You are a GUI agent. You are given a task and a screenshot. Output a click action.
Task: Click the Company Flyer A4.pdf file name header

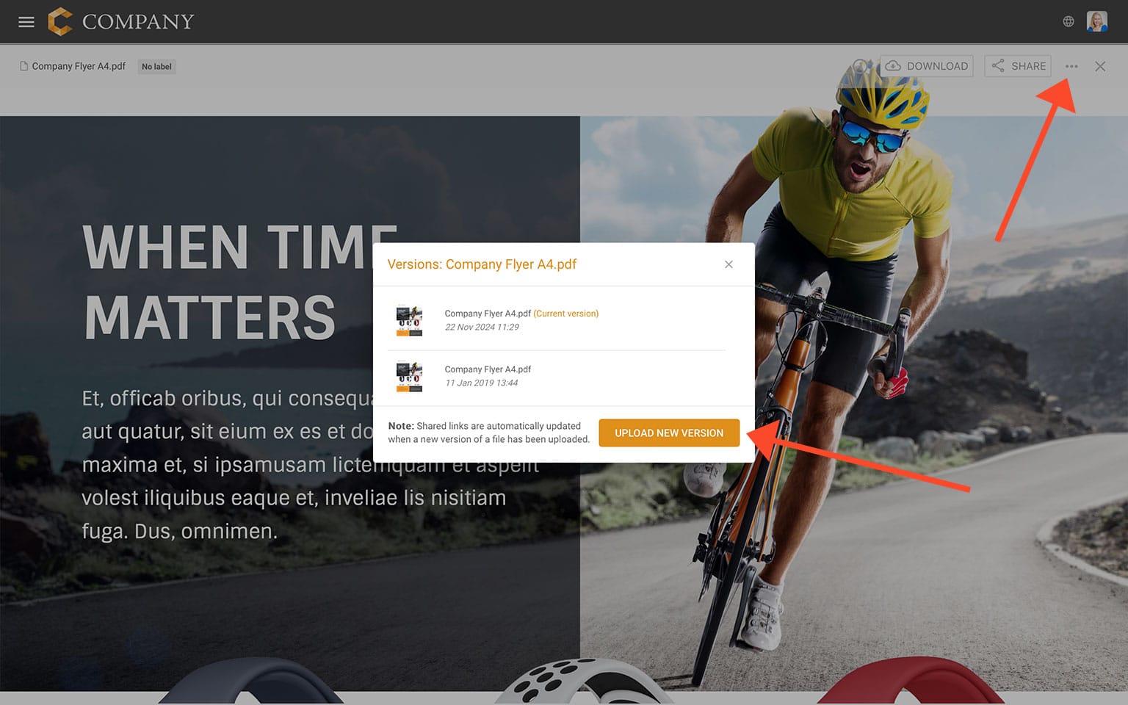(79, 66)
